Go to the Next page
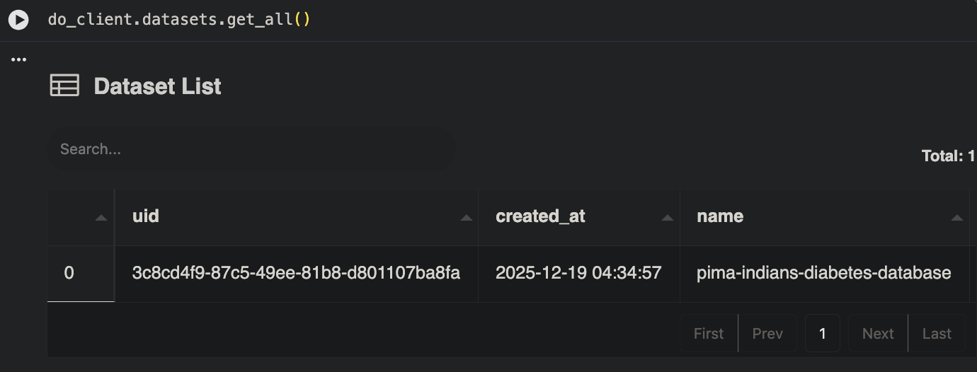Viewport: 977px width, 372px height. coord(878,333)
